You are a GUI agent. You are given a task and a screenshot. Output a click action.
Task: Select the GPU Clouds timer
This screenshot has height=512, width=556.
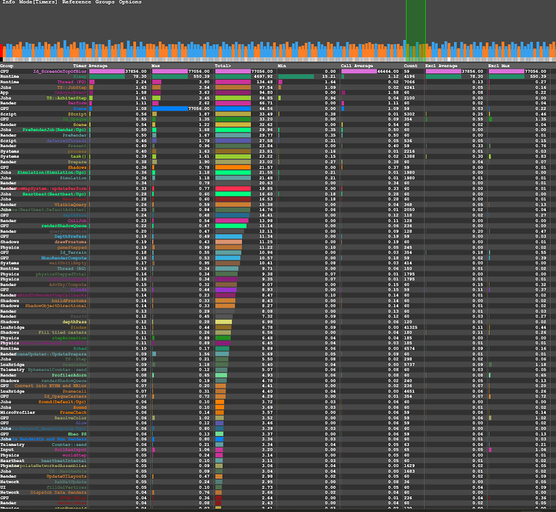point(79,289)
